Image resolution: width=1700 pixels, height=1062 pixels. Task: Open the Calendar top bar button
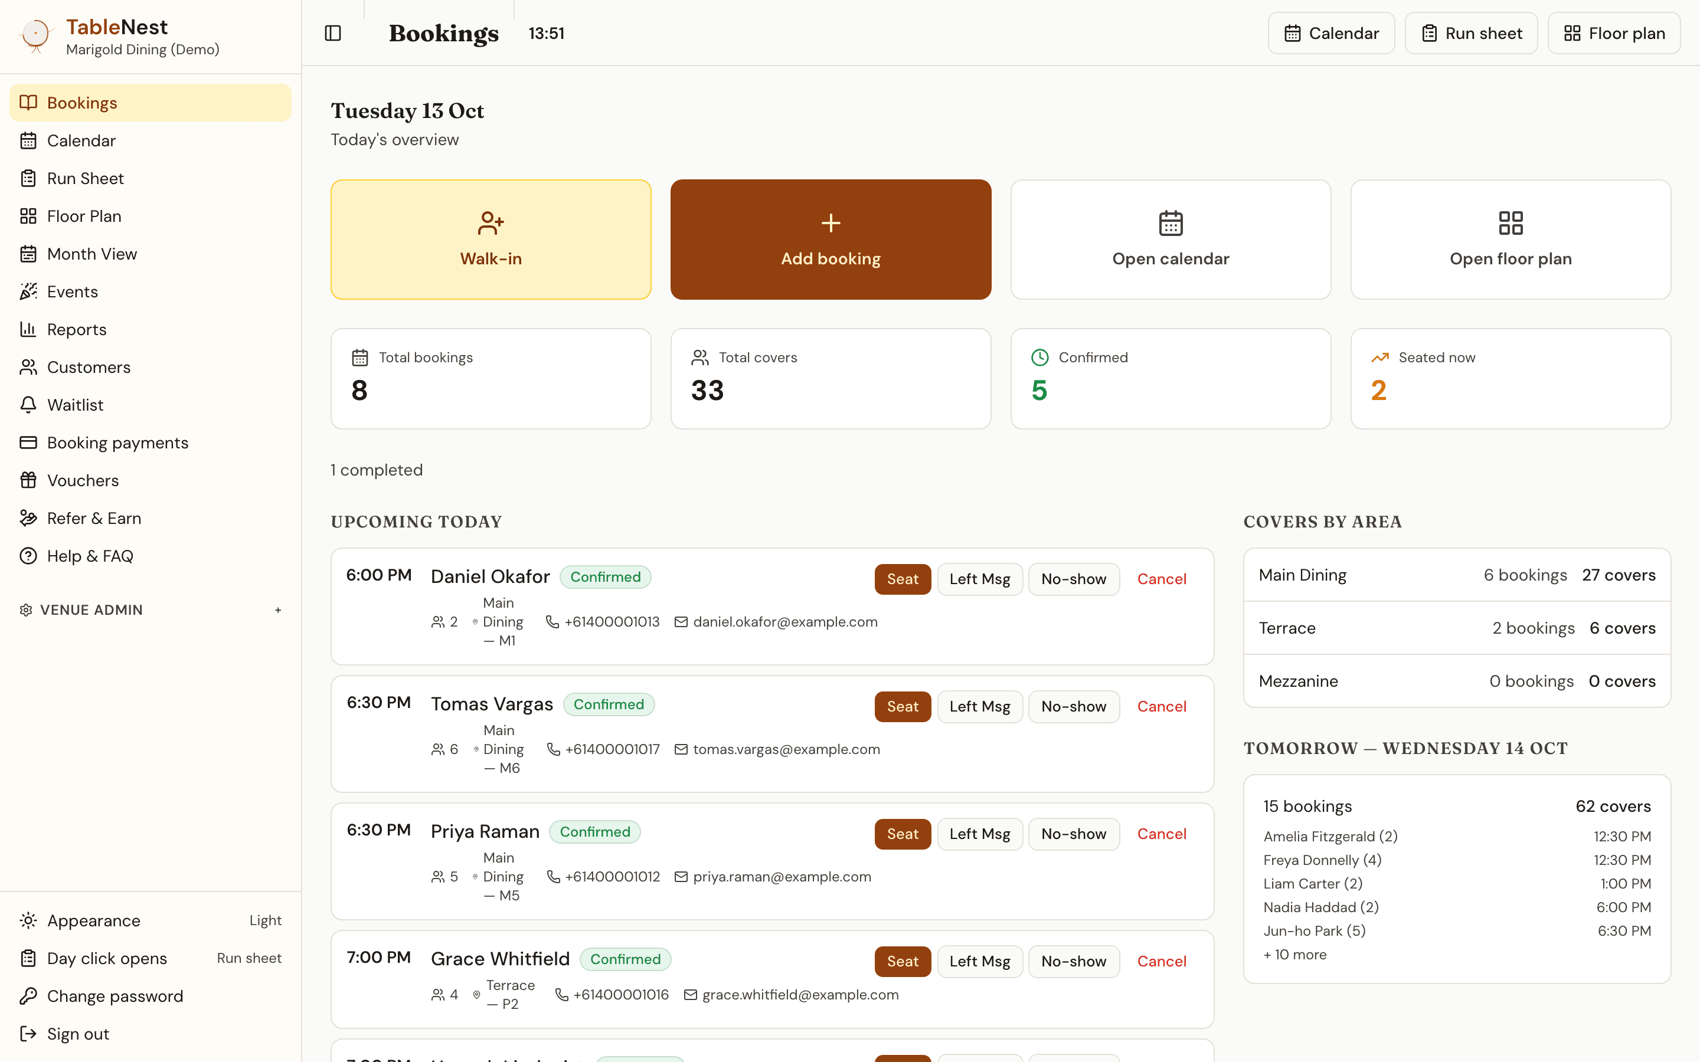1331,33
